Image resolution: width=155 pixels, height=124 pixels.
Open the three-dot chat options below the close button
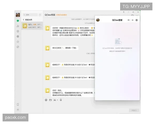click(x=137, y=15)
